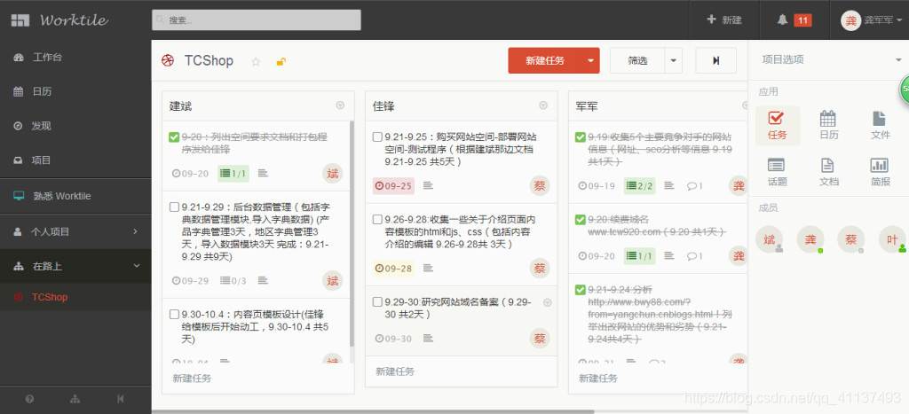Open the 话题 app icon
Viewport: 909px width, 414px height.
[777, 172]
